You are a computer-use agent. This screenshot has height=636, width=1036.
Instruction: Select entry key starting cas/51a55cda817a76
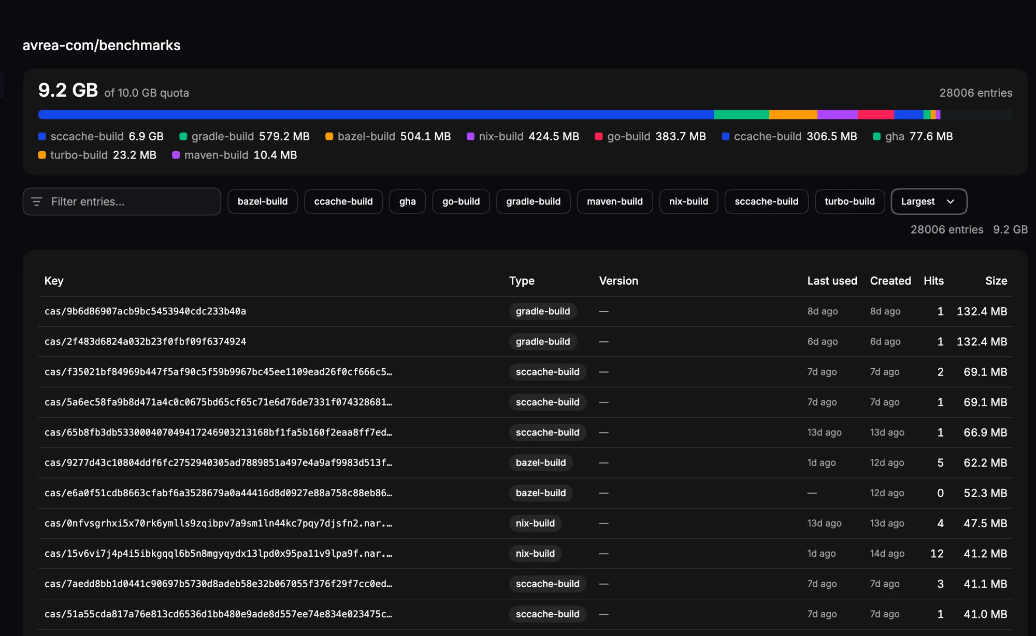(218, 614)
